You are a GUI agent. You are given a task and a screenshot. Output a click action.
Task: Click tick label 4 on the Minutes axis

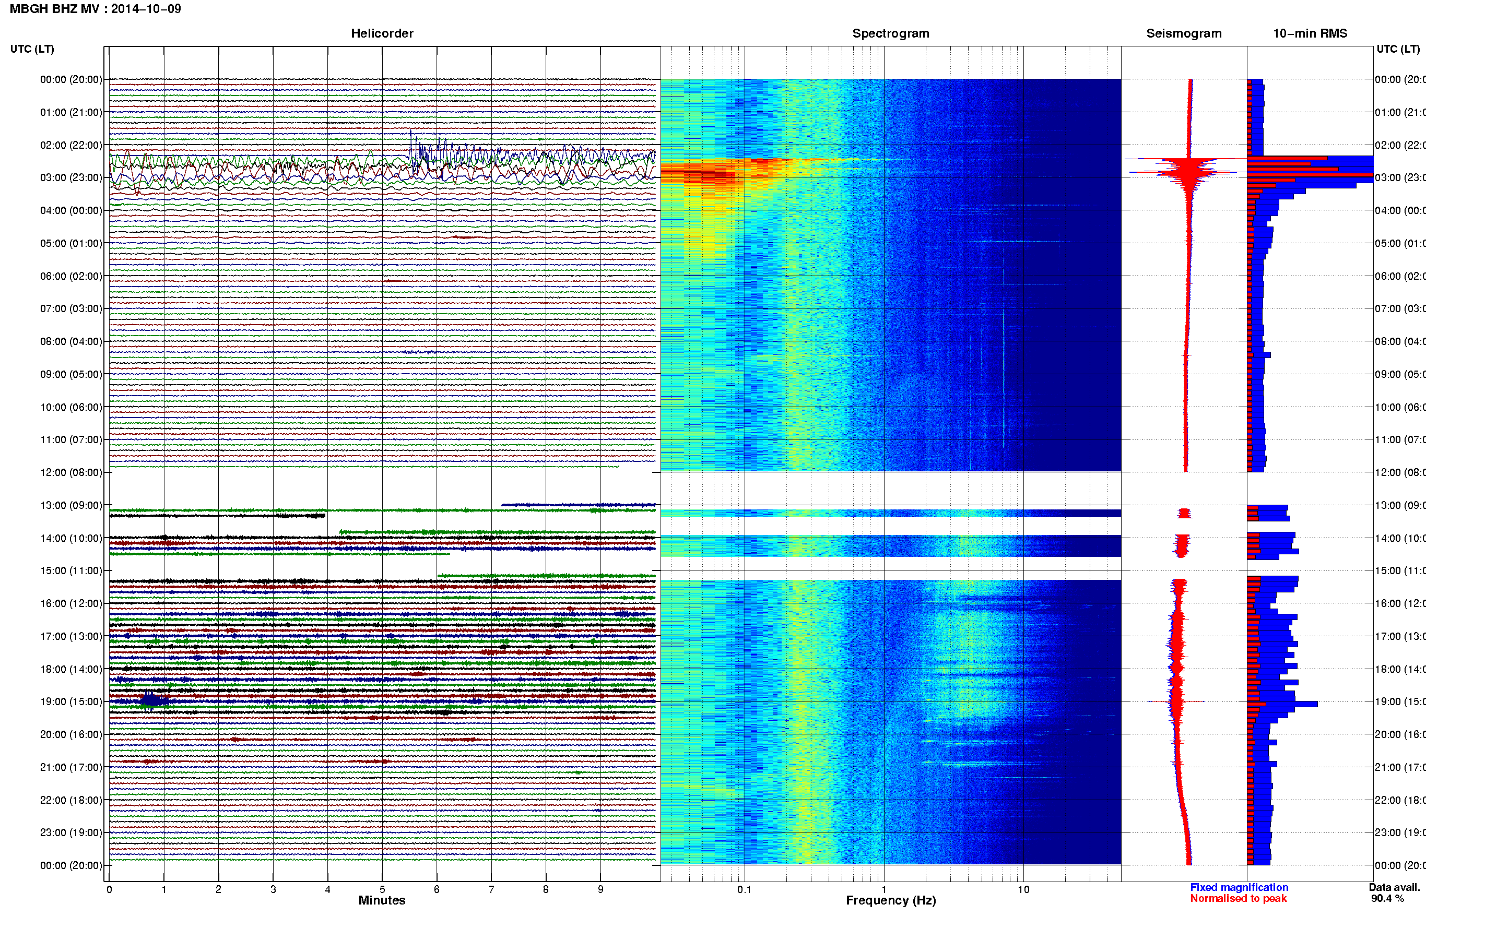click(328, 889)
